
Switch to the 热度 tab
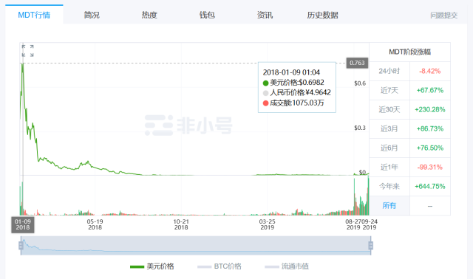point(149,15)
